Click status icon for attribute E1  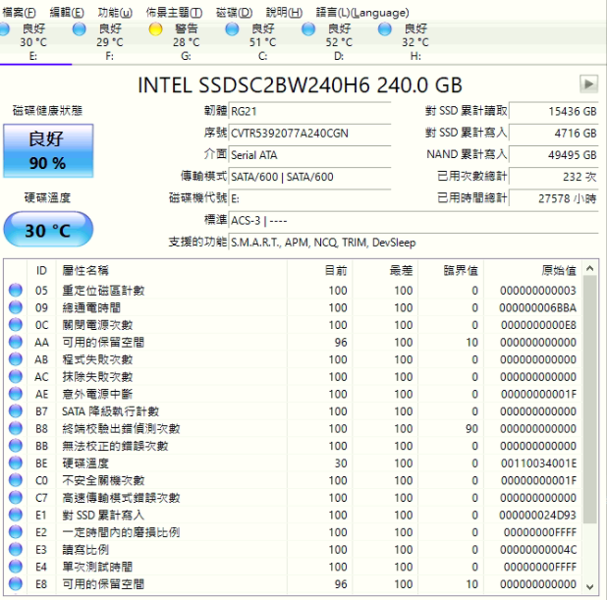(16, 515)
